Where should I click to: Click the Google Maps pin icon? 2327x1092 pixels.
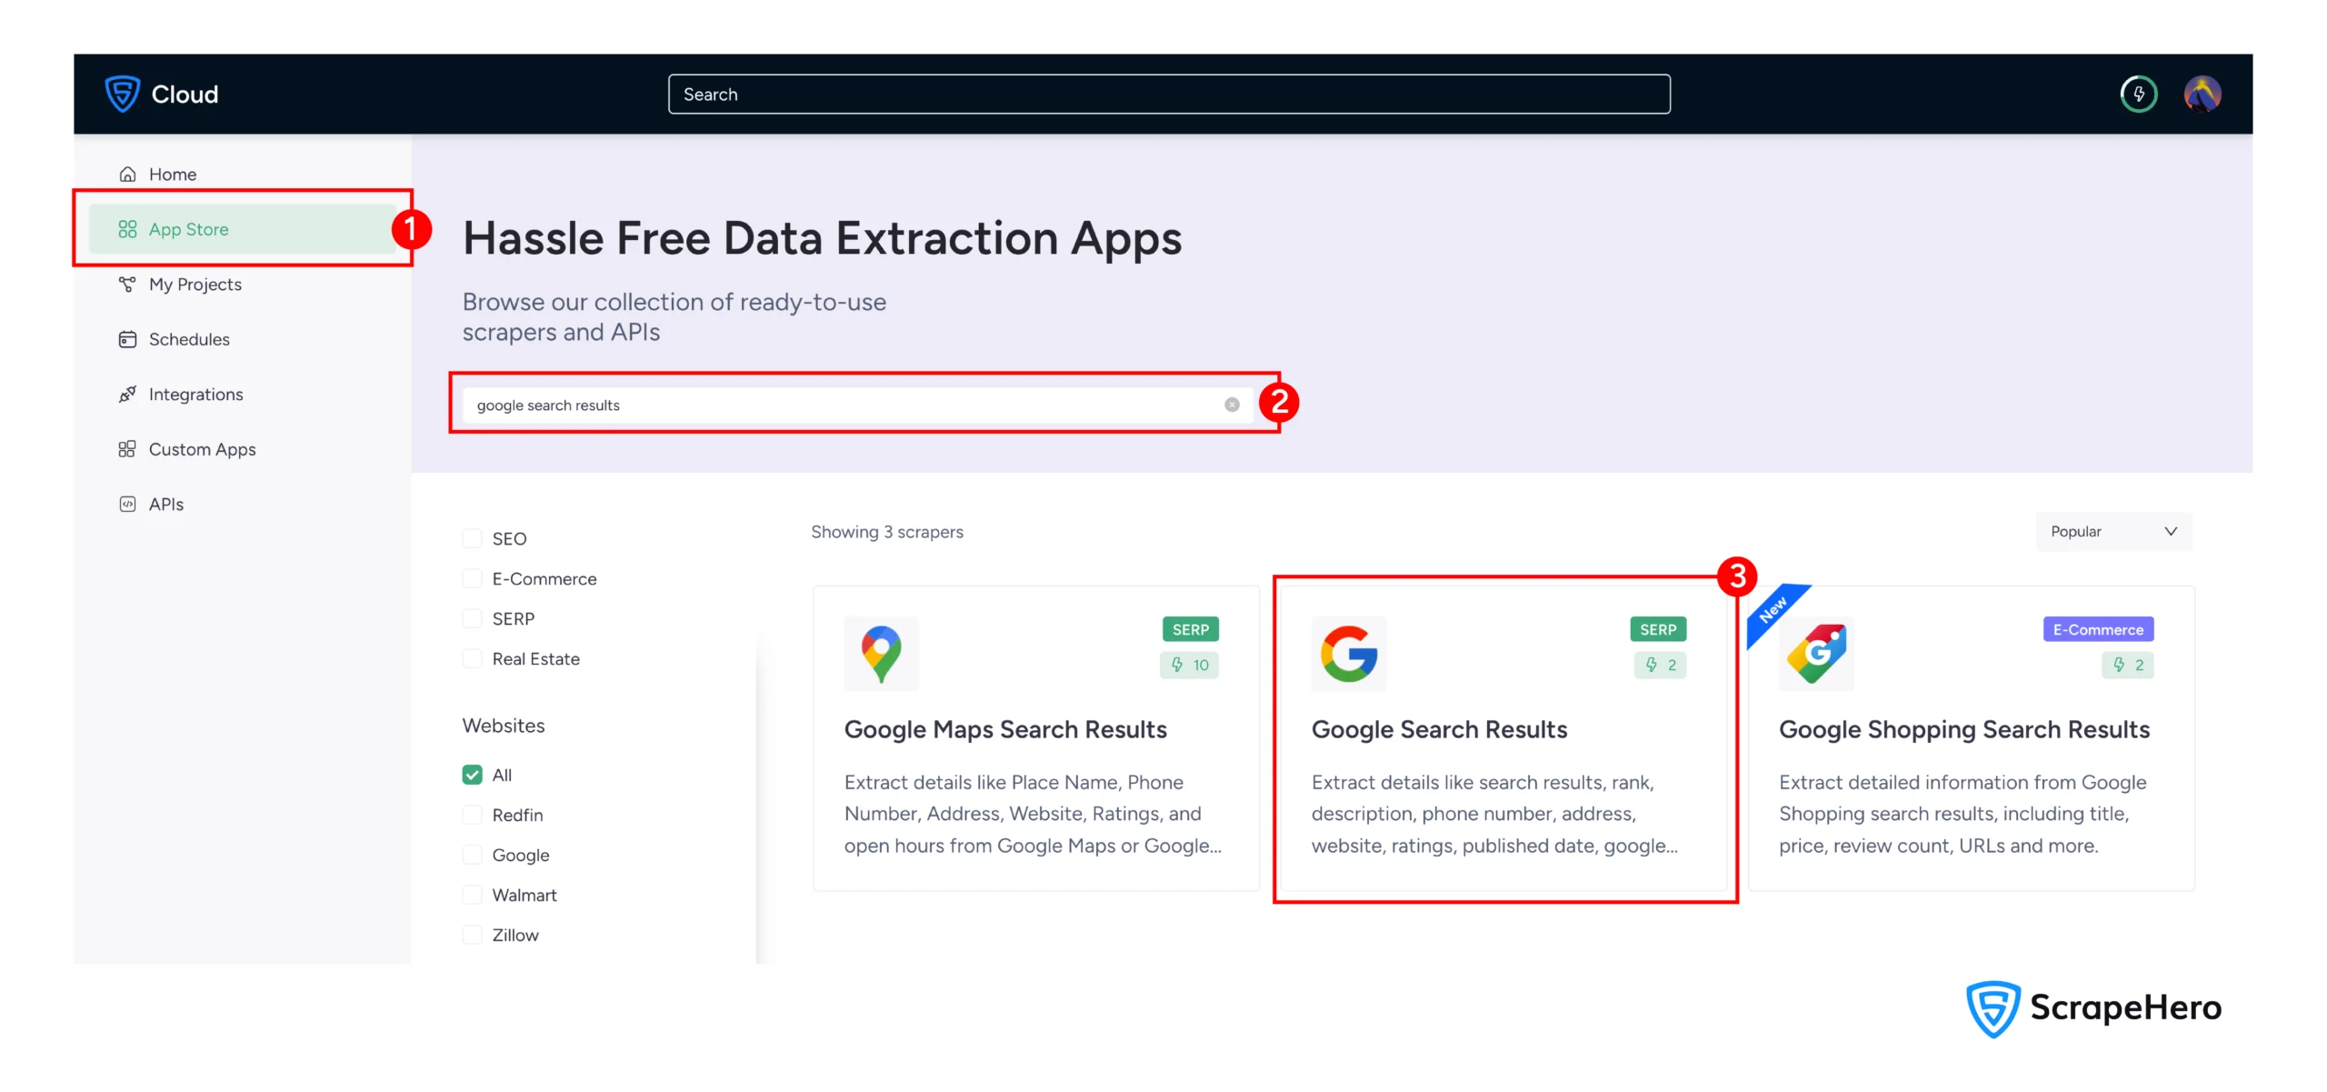point(881,653)
